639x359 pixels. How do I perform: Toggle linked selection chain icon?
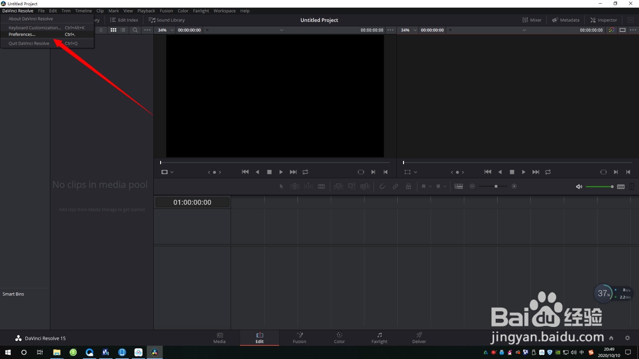coord(395,186)
